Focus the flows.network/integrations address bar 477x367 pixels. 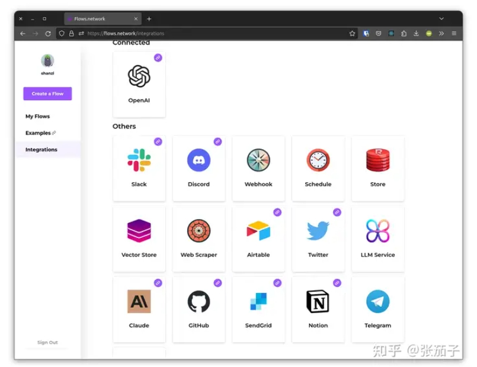207,33
